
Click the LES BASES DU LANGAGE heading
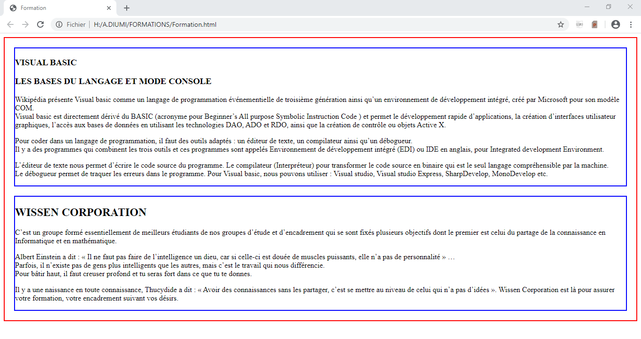pos(113,82)
